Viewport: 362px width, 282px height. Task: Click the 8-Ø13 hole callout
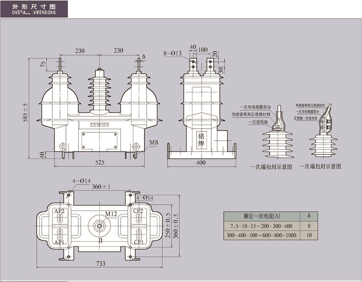point(173,54)
